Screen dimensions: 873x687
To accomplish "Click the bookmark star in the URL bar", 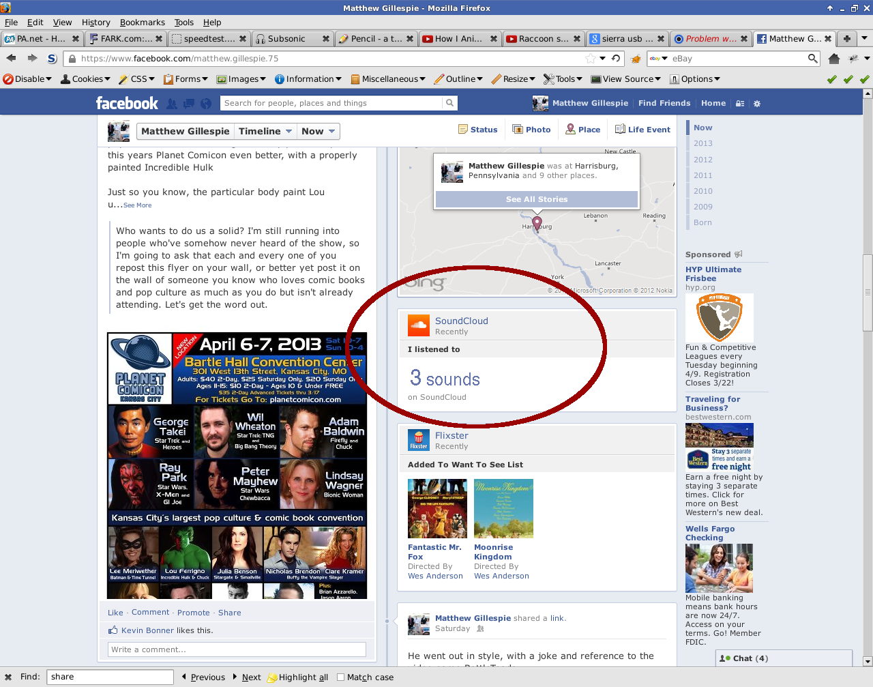I will pyautogui.click(x=591, y=59).
